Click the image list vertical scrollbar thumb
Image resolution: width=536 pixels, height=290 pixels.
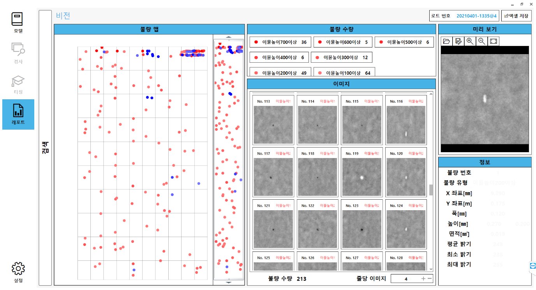(x=431, y=190)
